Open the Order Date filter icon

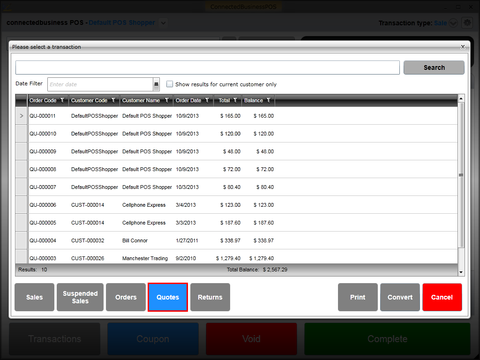click(207, 100)
